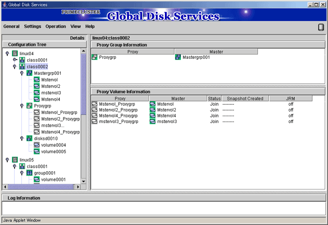Click the Mstervol4_Proxygrp icon in tree
Screen dimensions: 328x225
click(36, 132)
